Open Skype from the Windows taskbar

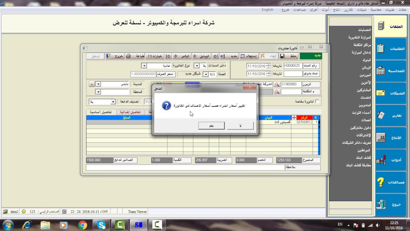(x=101, y=225)
